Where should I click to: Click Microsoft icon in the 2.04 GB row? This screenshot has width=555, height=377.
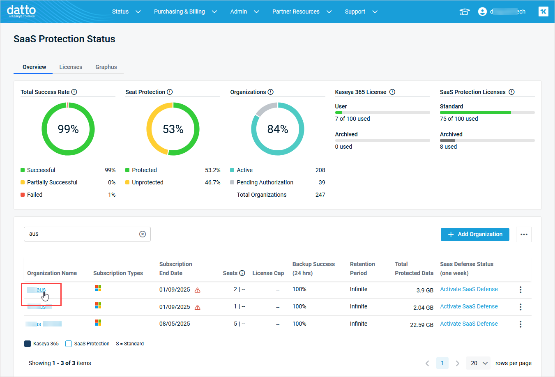(x=98, y=306)
